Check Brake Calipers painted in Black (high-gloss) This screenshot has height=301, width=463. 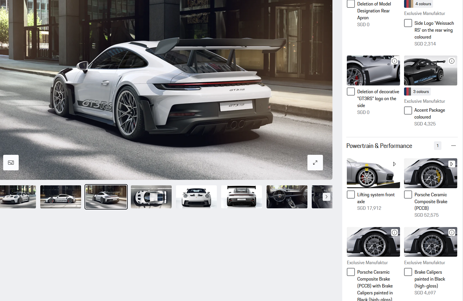point(408,272)
